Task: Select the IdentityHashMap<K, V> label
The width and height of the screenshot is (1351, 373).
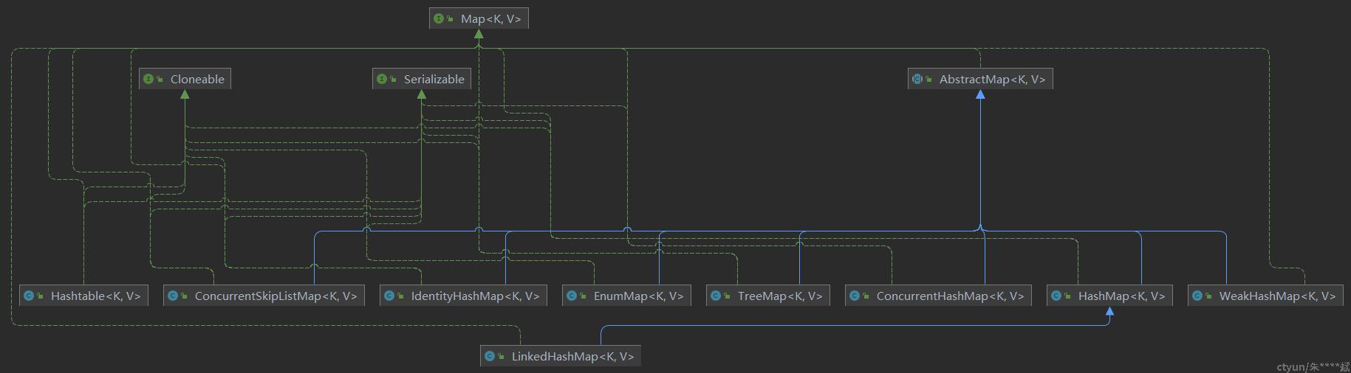Action: (x=475, y=296)
